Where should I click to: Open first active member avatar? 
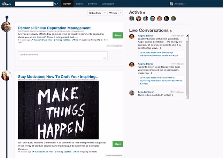click(132, 18)
